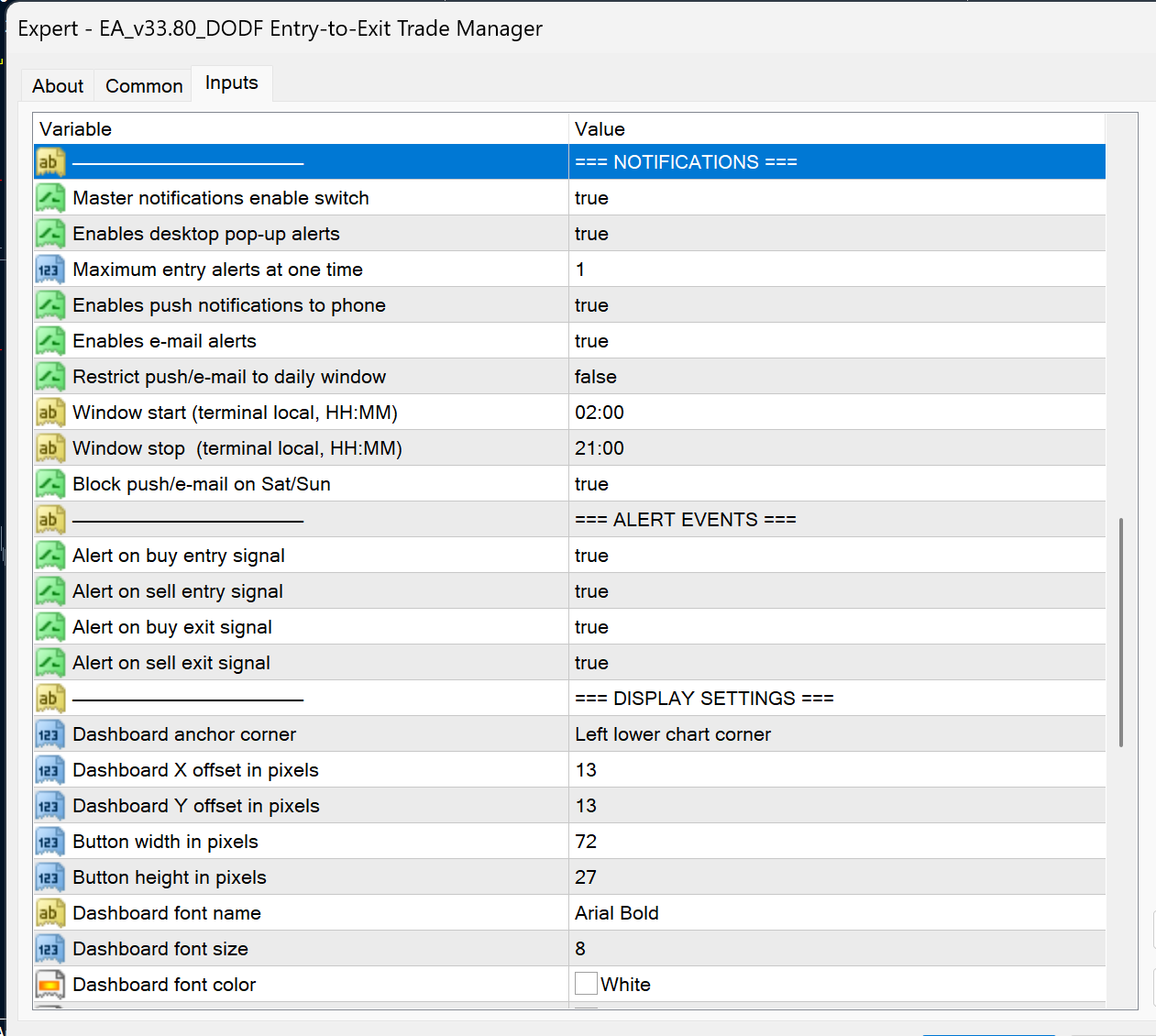
Task: Click the Window stop value 21:00 field
Action: 837,448
